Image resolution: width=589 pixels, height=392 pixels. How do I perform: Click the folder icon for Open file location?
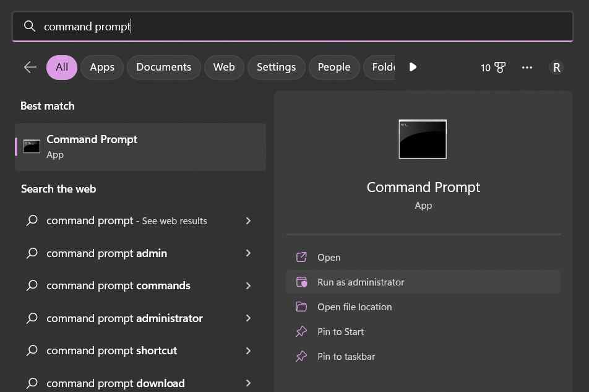click(301, 307)
